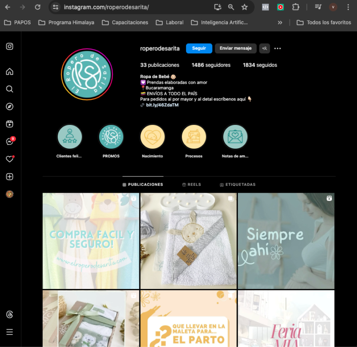Image resolution: width=357 pixels, height=347 pixels.
Task: Open Chrome three-dot menu
Action: [x=348, y=7]
